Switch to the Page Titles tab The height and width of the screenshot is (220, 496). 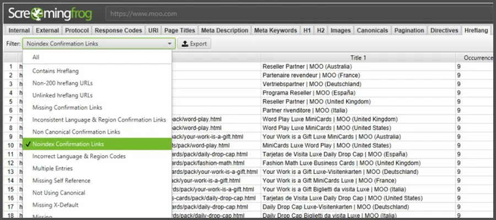179,30
